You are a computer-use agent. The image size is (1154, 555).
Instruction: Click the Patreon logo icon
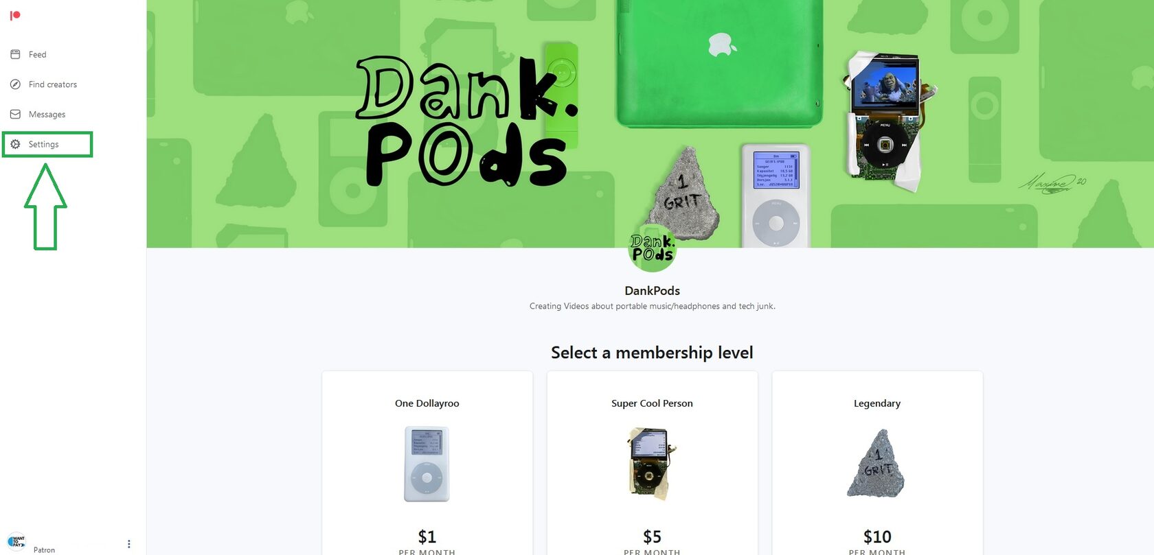tap(15, 15)
